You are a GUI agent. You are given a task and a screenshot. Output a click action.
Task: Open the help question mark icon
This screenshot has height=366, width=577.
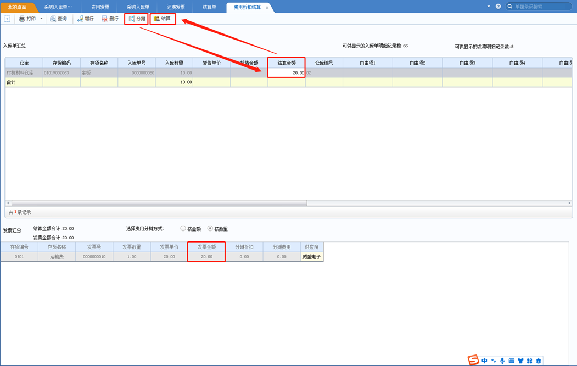pyautogui.click(x=498, y=6)
